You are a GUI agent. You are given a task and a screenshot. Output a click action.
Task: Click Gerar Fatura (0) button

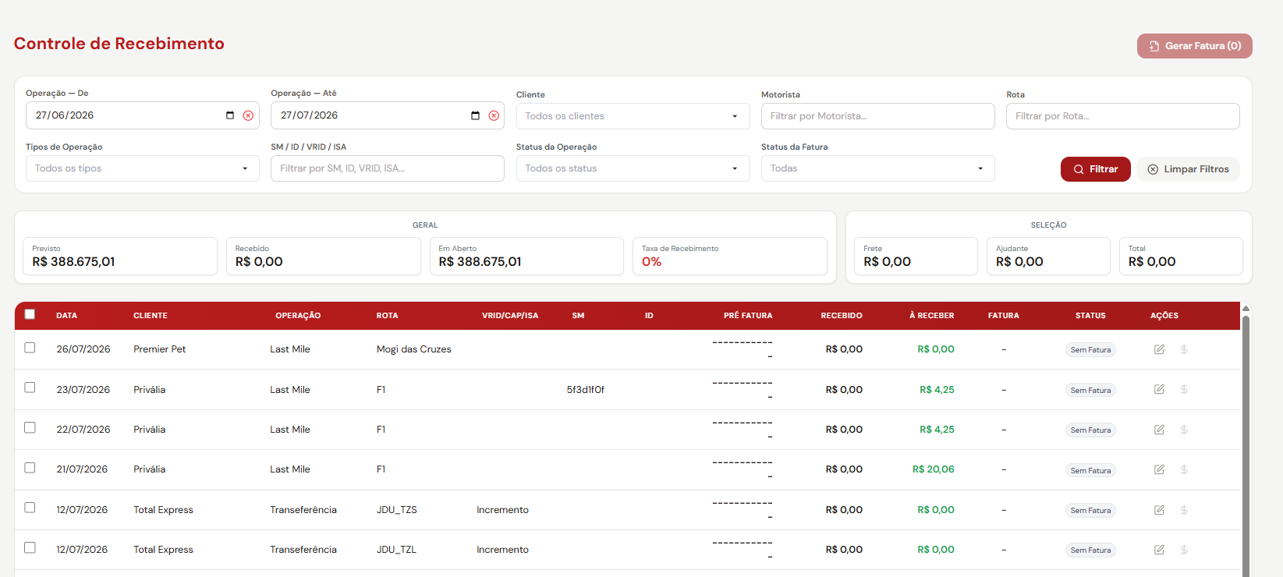[x=1194, y=46]
